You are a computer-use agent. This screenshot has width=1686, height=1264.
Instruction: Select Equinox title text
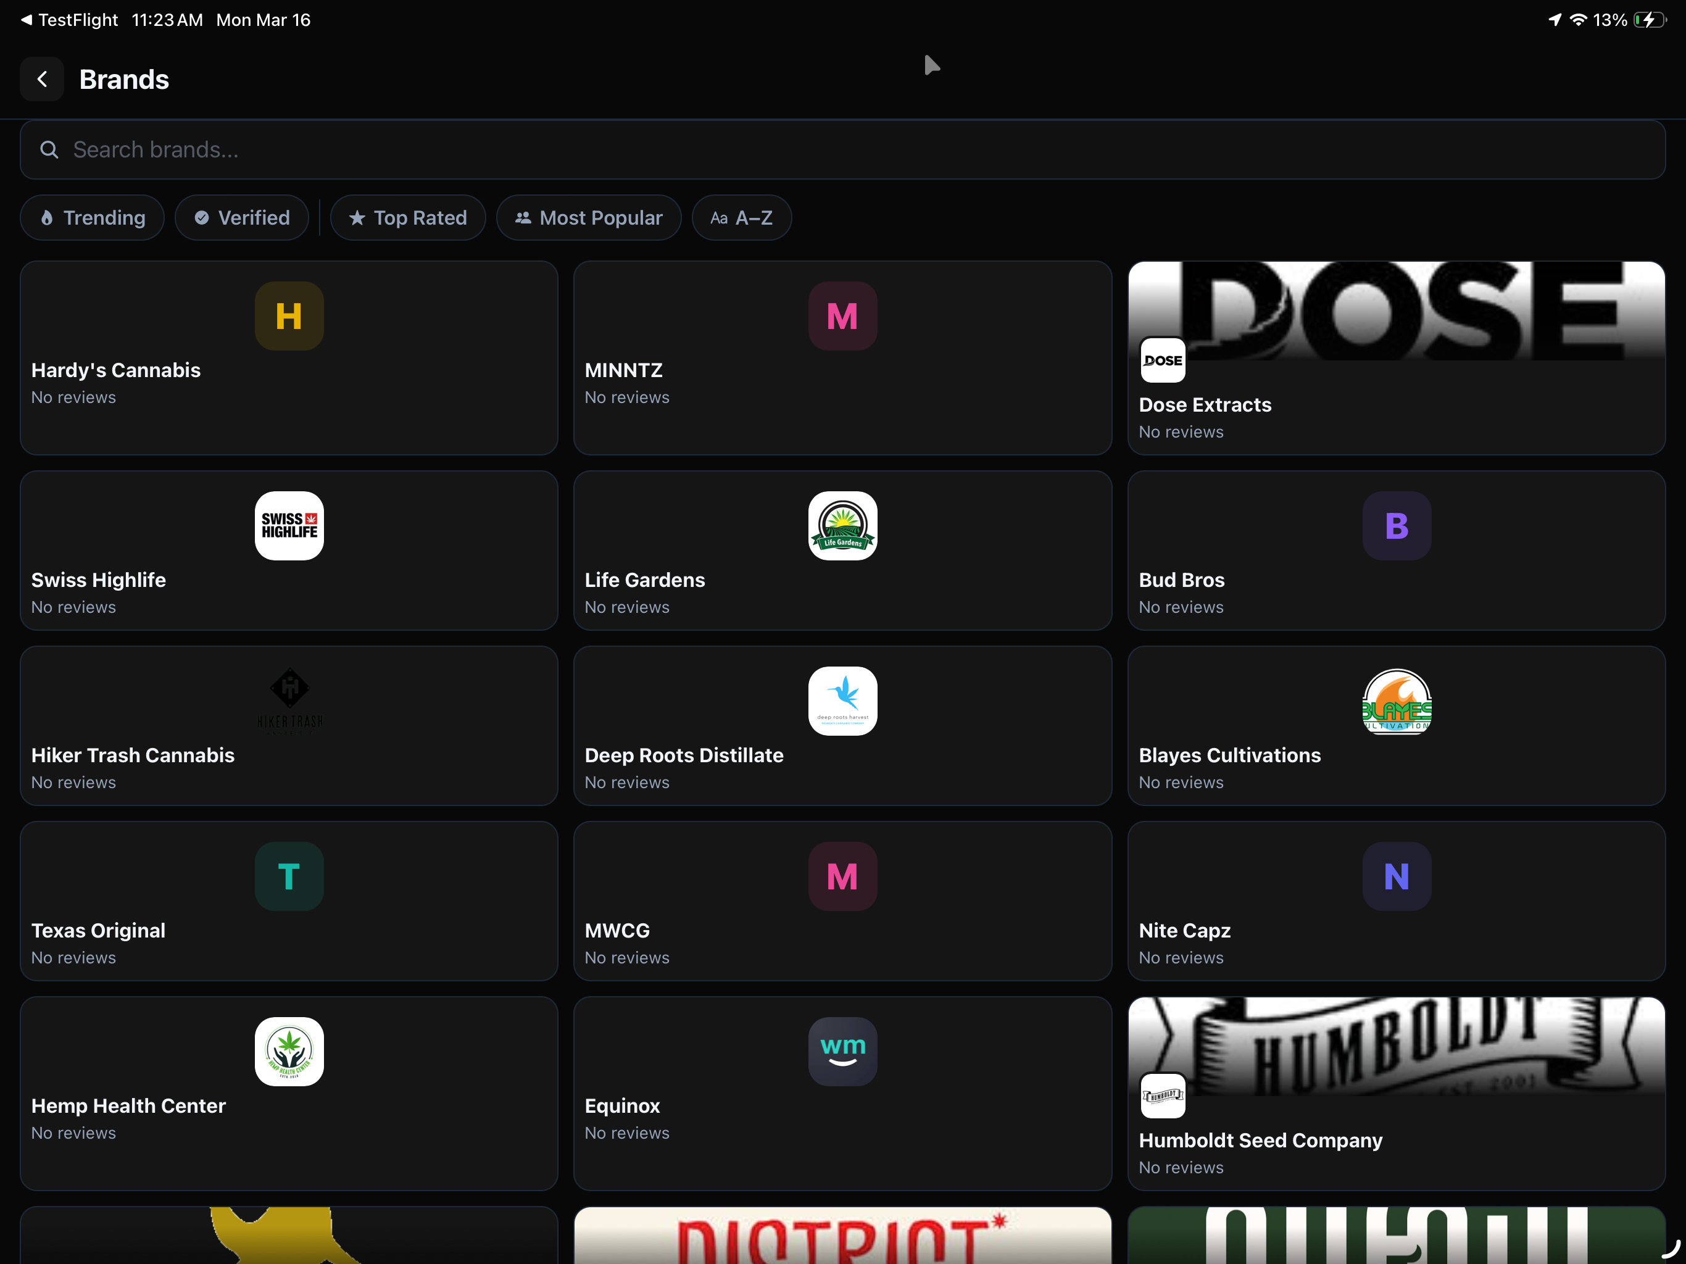(x=622, y=1106)
